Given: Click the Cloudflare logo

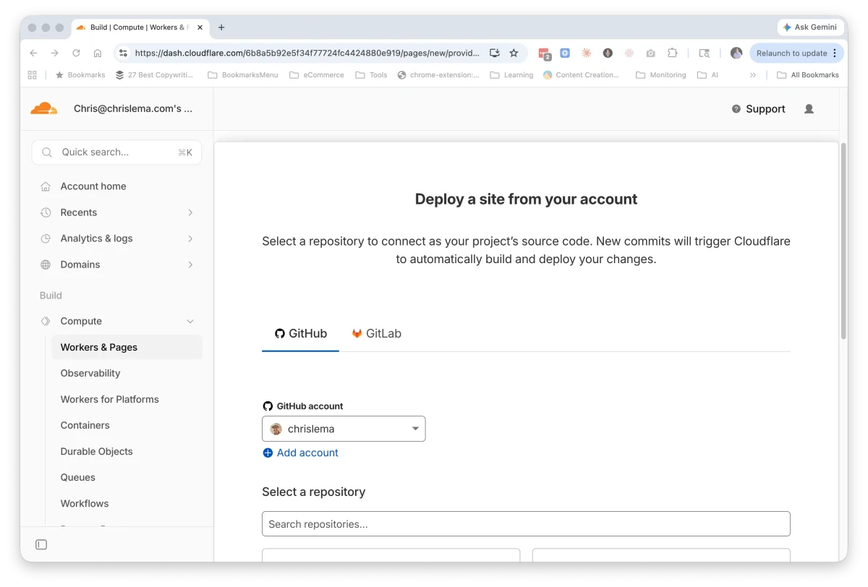Looking at the screenshot, I should 43,108.
